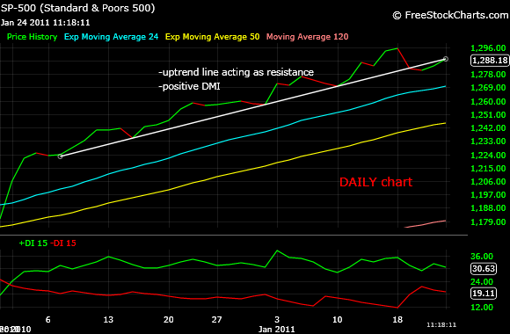510x334 pixels.
Task: Click the 1,260.00 price axis label
Action: pos(488,101)
